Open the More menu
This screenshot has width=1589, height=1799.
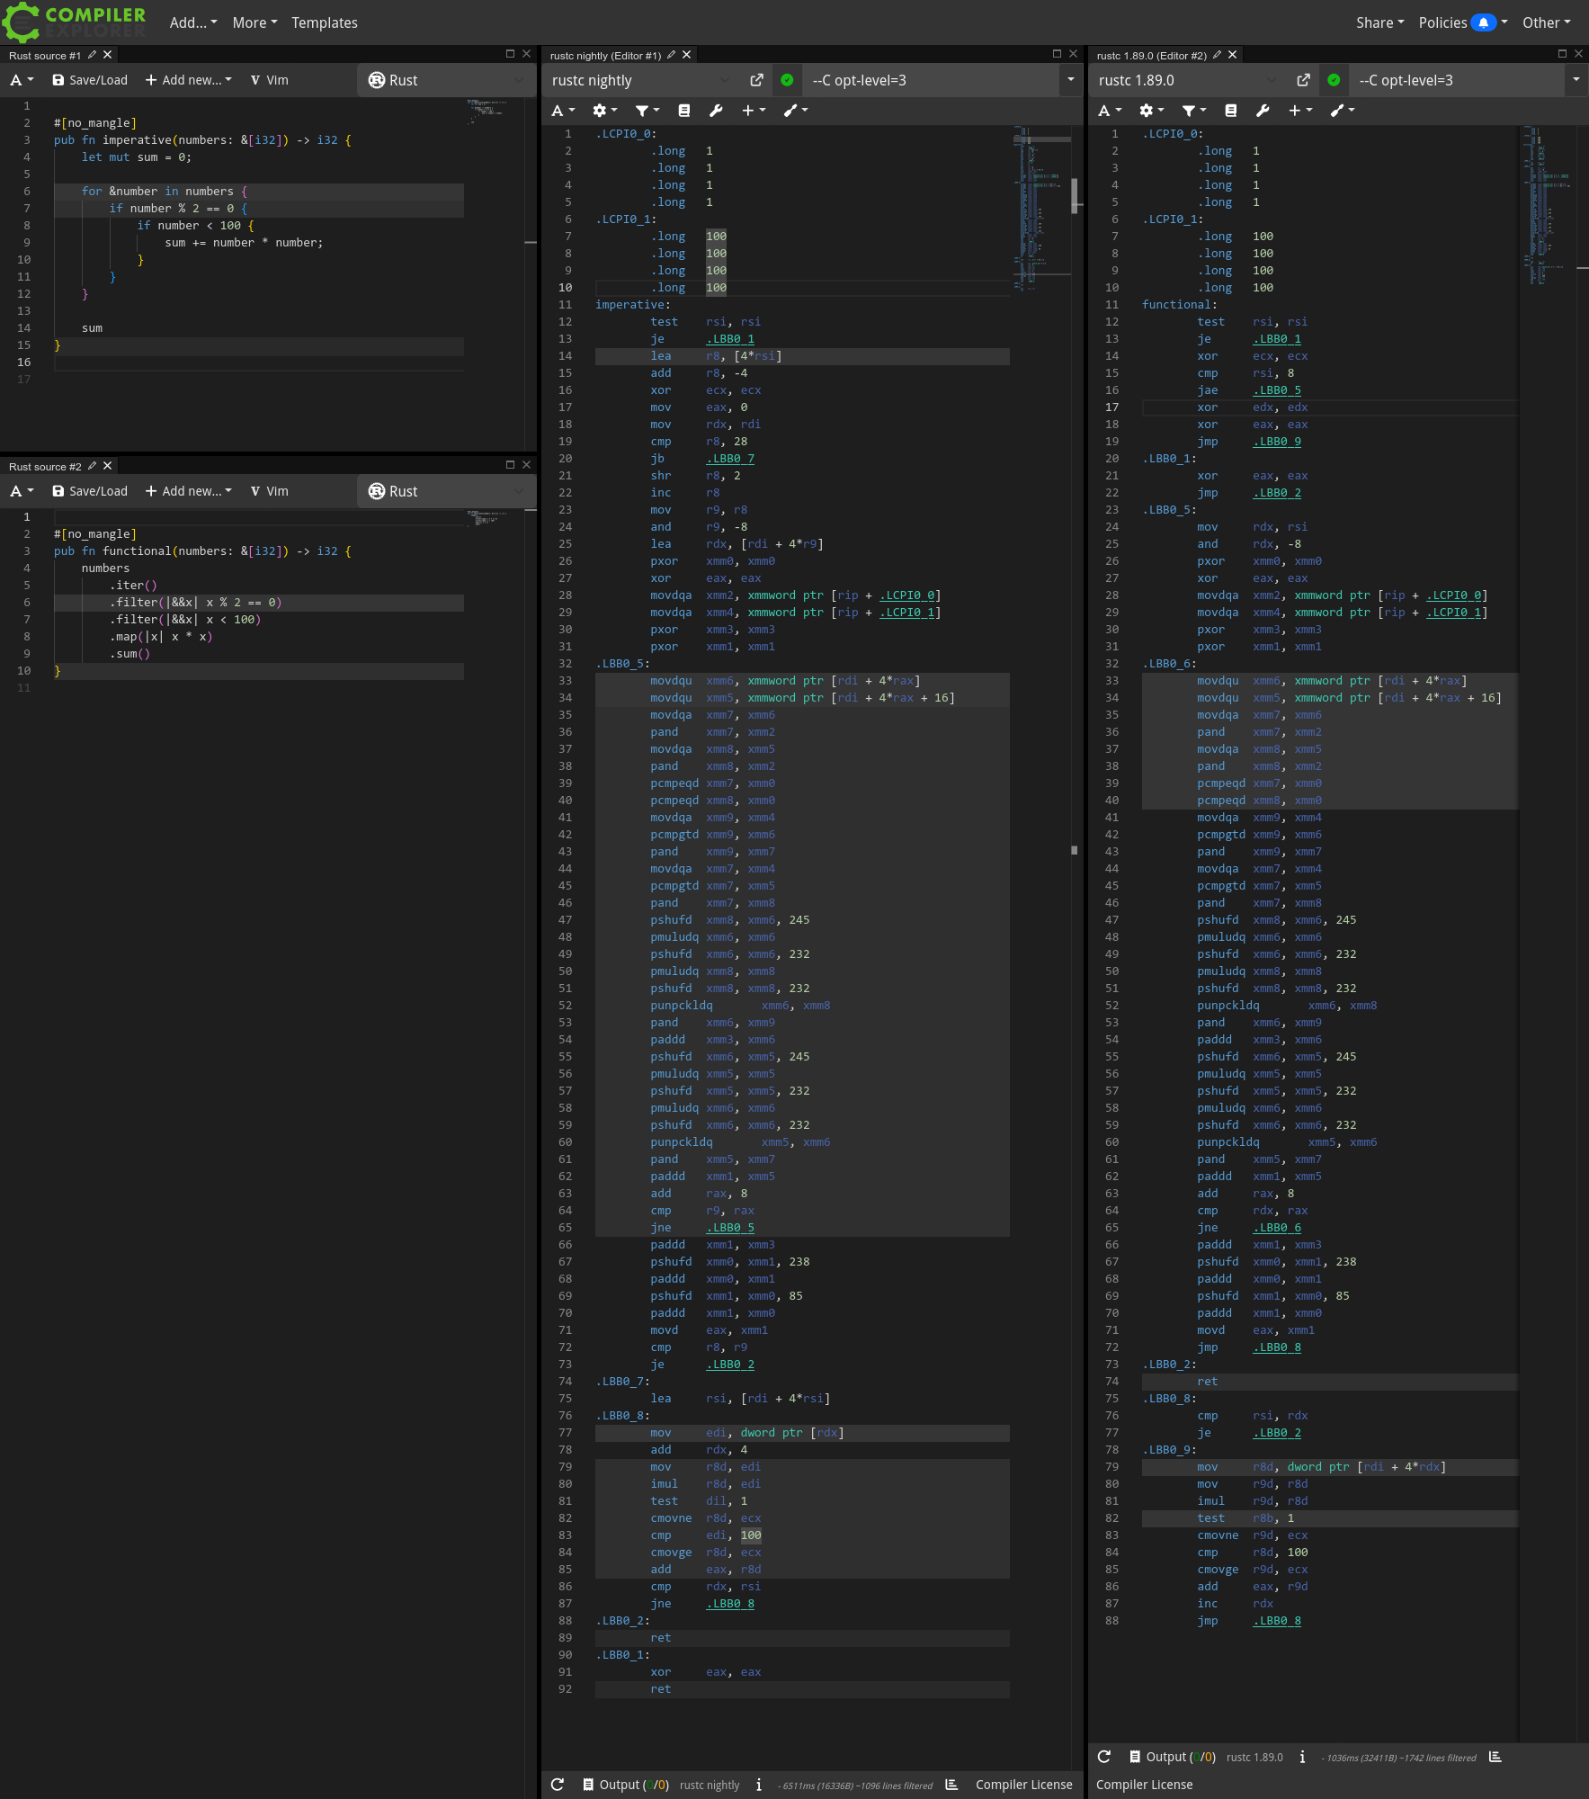point(254,22)
